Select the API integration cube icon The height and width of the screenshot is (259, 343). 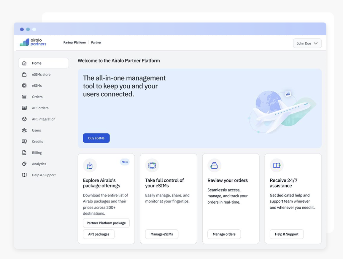pos(24,119)
